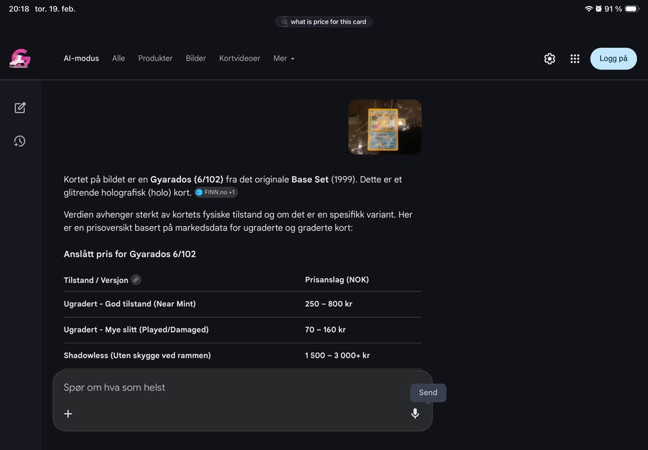Click the '1 500 – 3 000+ kr' price cell

[337, 356]
